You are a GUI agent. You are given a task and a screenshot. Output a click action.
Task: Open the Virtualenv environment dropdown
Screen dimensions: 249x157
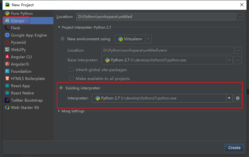pyautogui.click(x=148, y=39)
